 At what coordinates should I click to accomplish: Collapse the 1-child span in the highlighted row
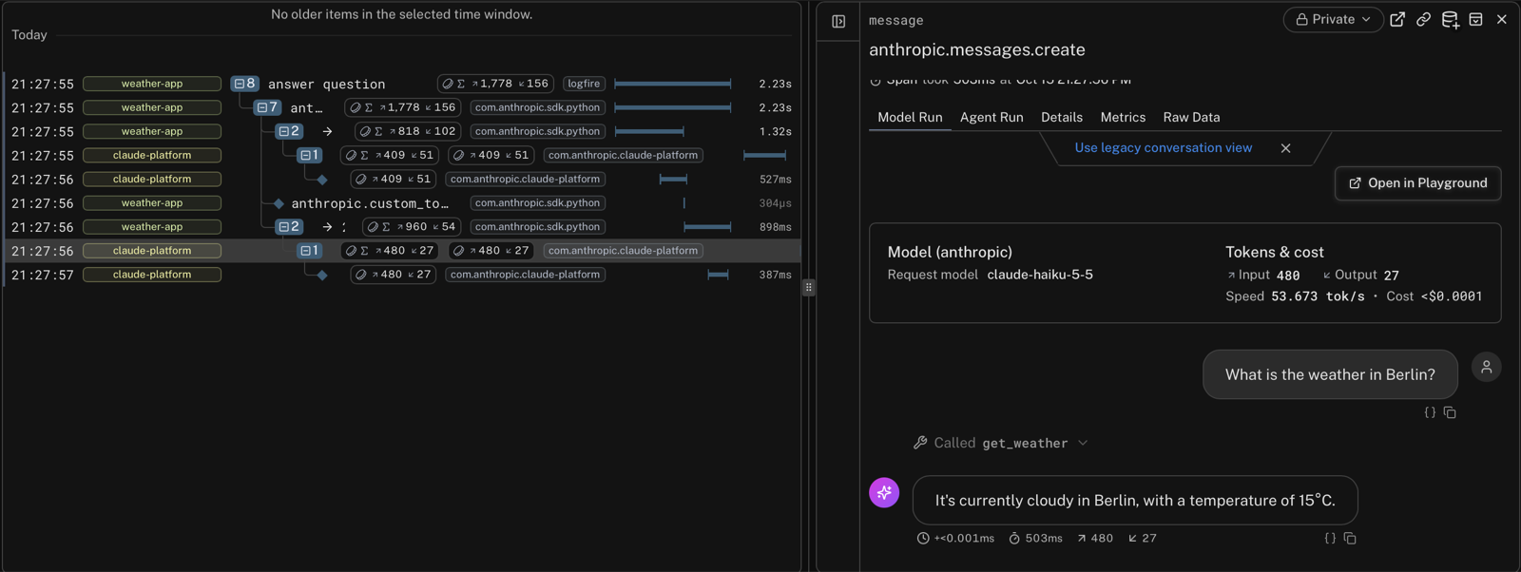pos(310,250)
